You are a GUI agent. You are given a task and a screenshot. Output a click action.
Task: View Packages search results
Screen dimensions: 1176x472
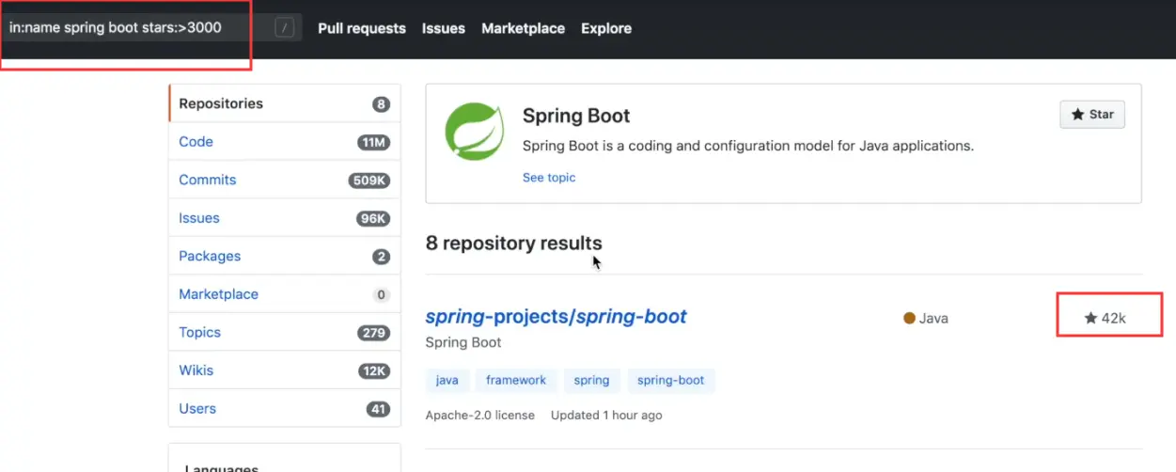[x=210, y=256]
